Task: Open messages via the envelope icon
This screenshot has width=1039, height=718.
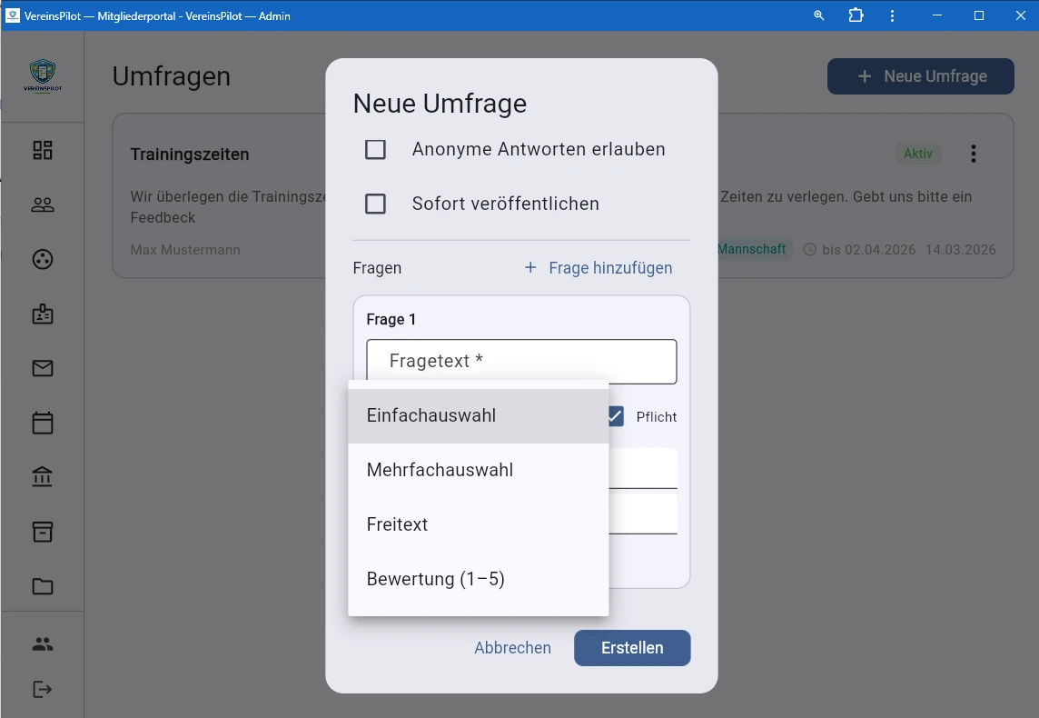Action: pyautogui.click(x=42, y=368)
